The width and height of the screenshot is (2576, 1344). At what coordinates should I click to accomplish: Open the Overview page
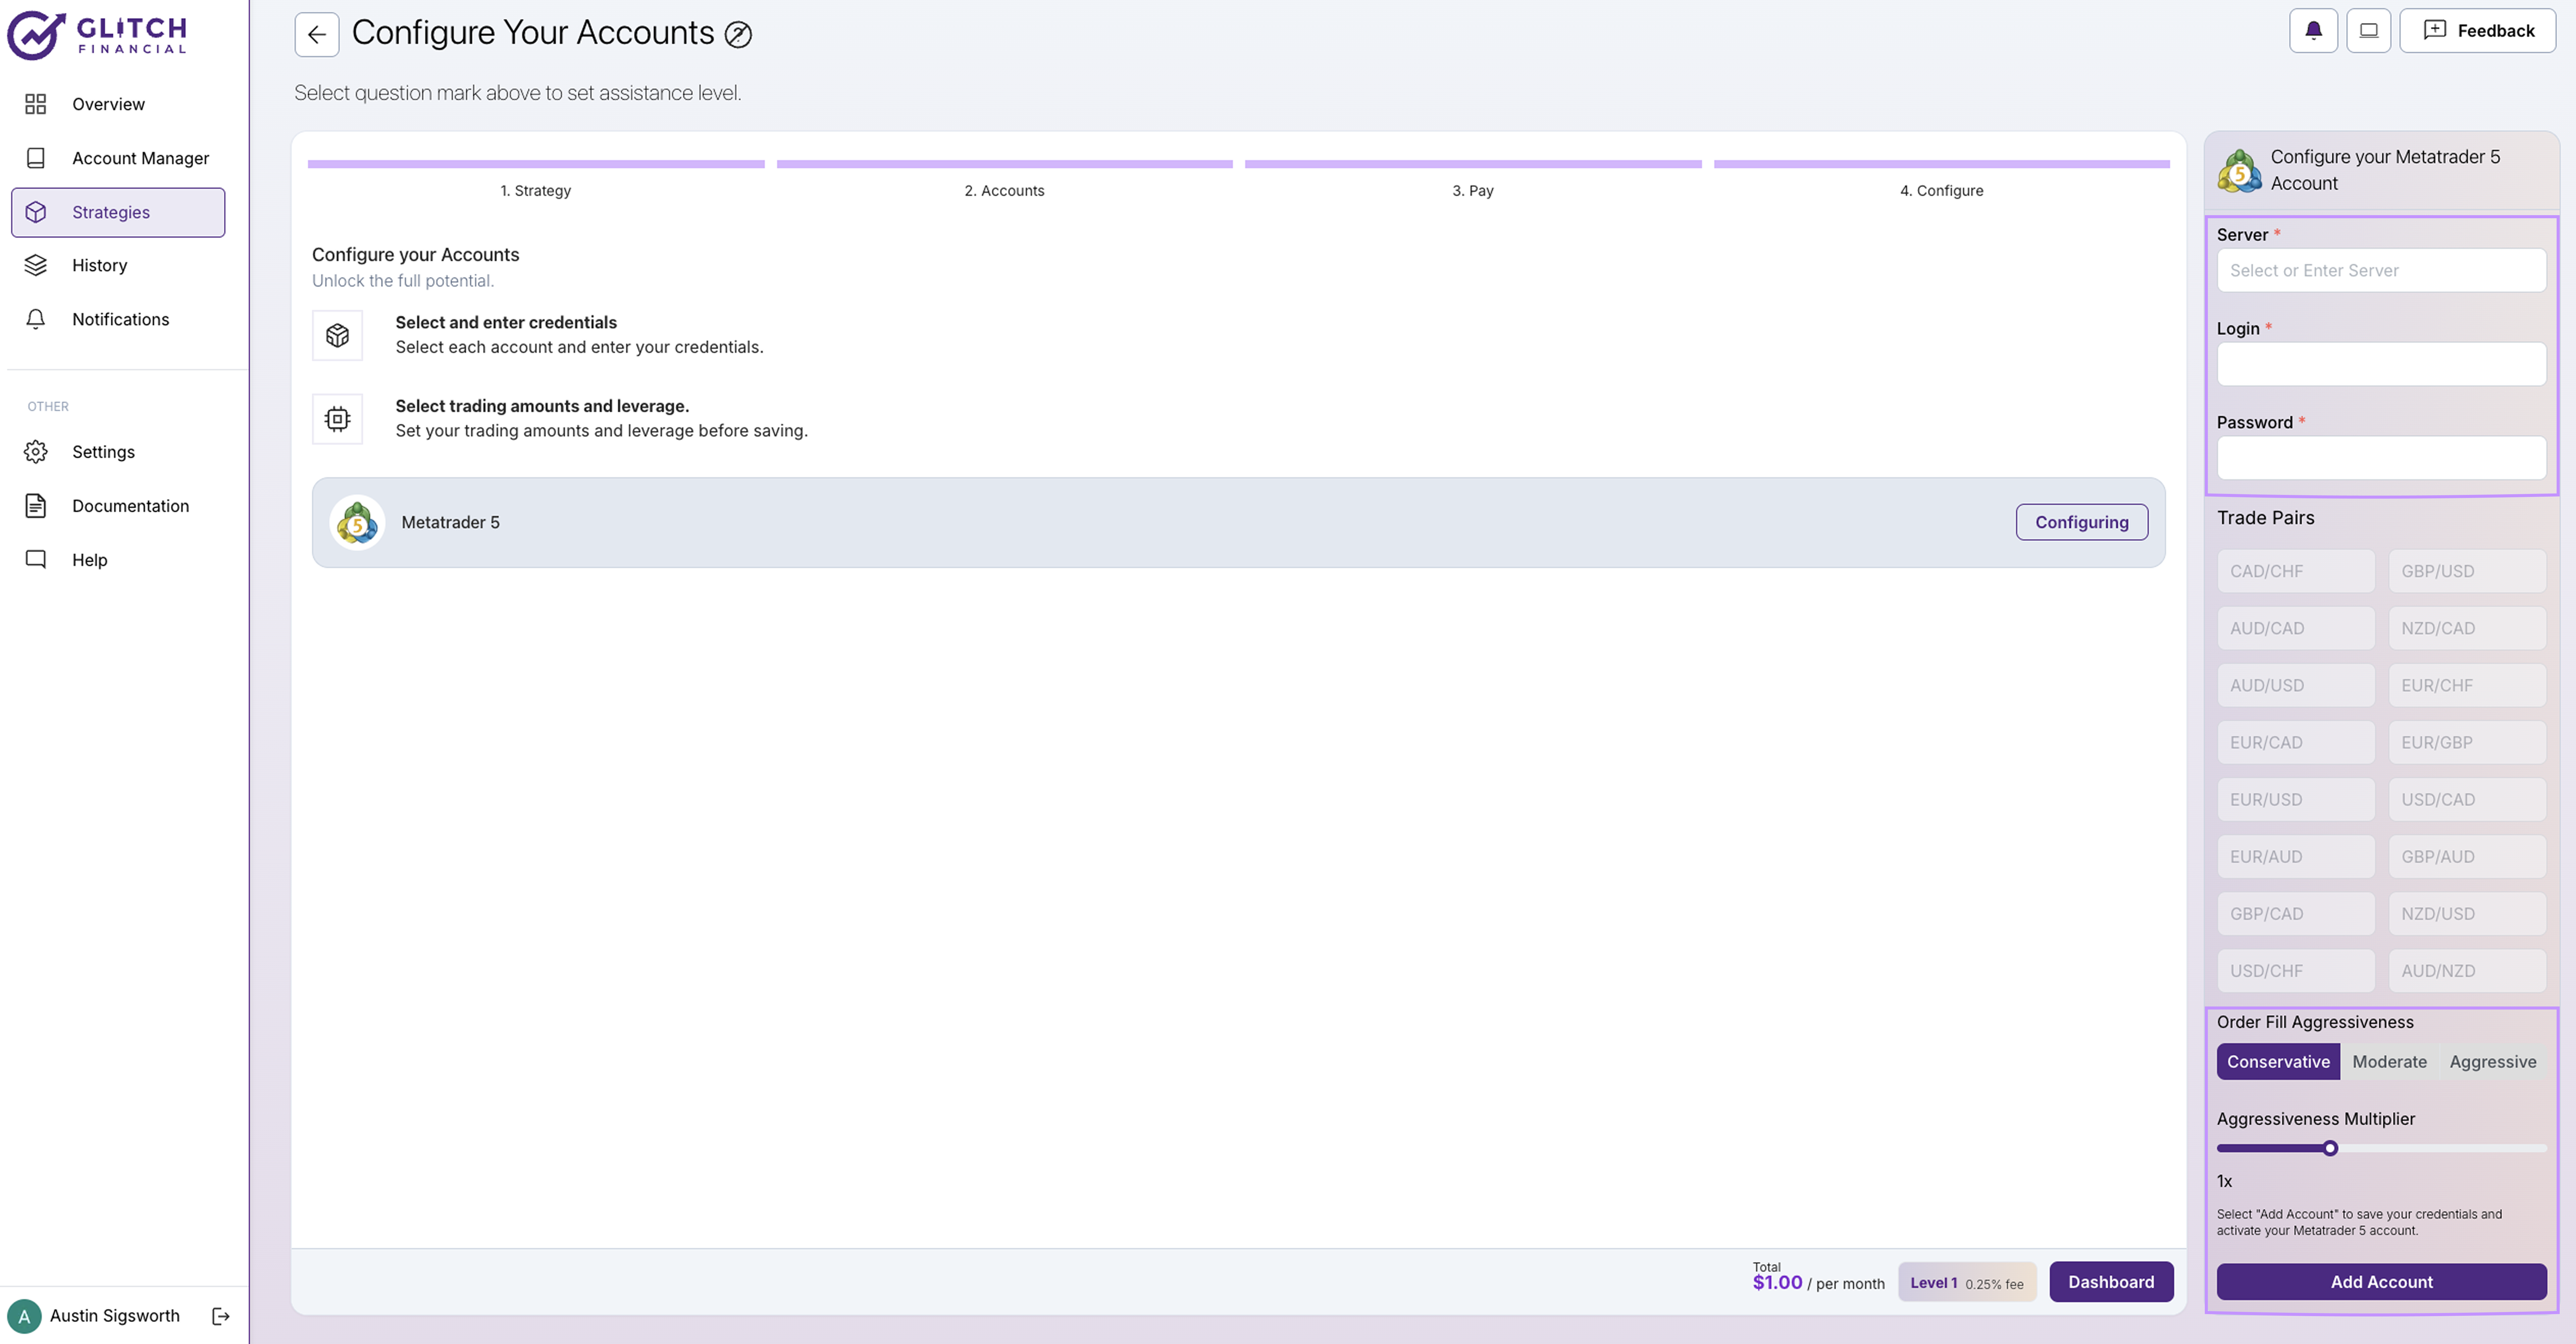click(118, 104)
